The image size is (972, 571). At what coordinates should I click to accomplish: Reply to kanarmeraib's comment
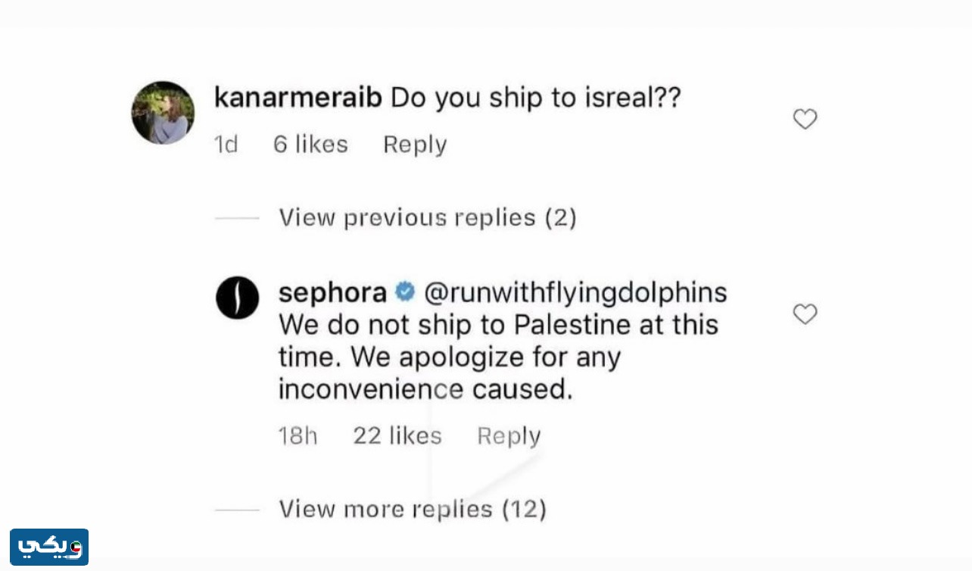pos(415,145)
